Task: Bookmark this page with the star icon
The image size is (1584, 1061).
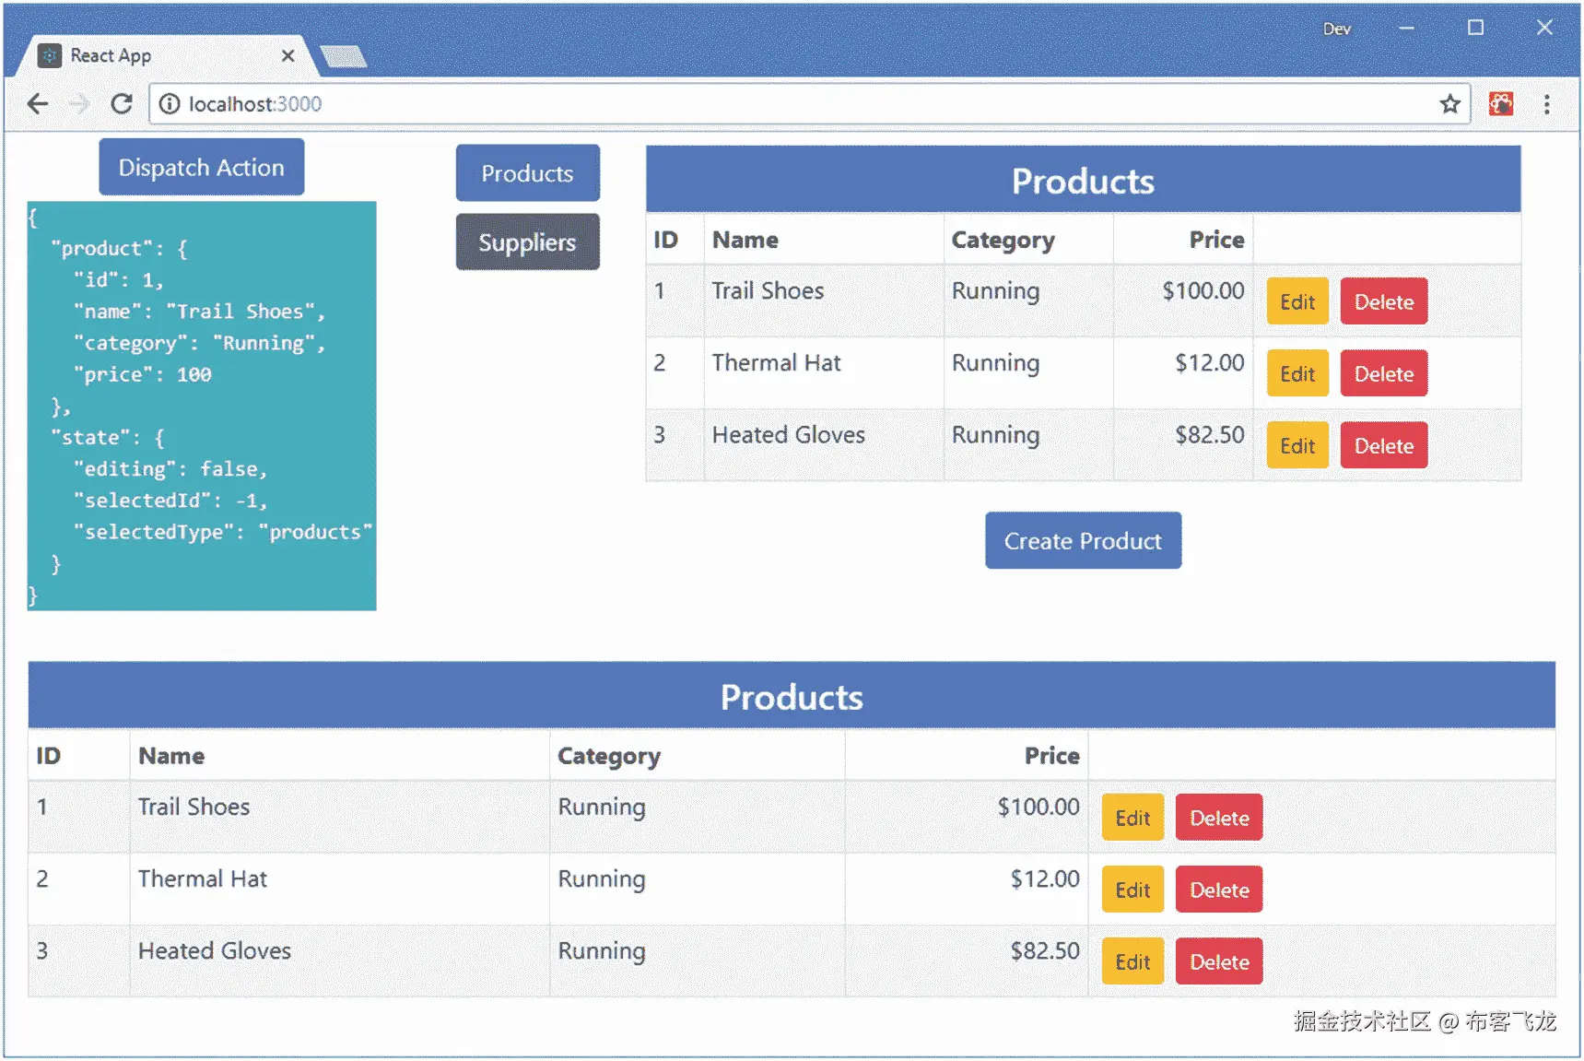Action: pyautogui.click(x=1450, y=104)
